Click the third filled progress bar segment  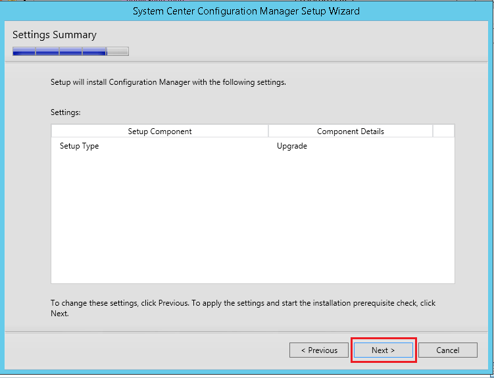(x=70, y=51)
